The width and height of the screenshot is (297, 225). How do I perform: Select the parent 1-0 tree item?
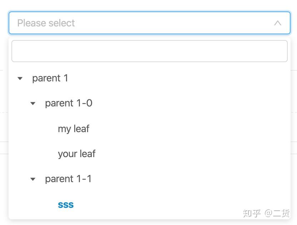click(69, 104)
